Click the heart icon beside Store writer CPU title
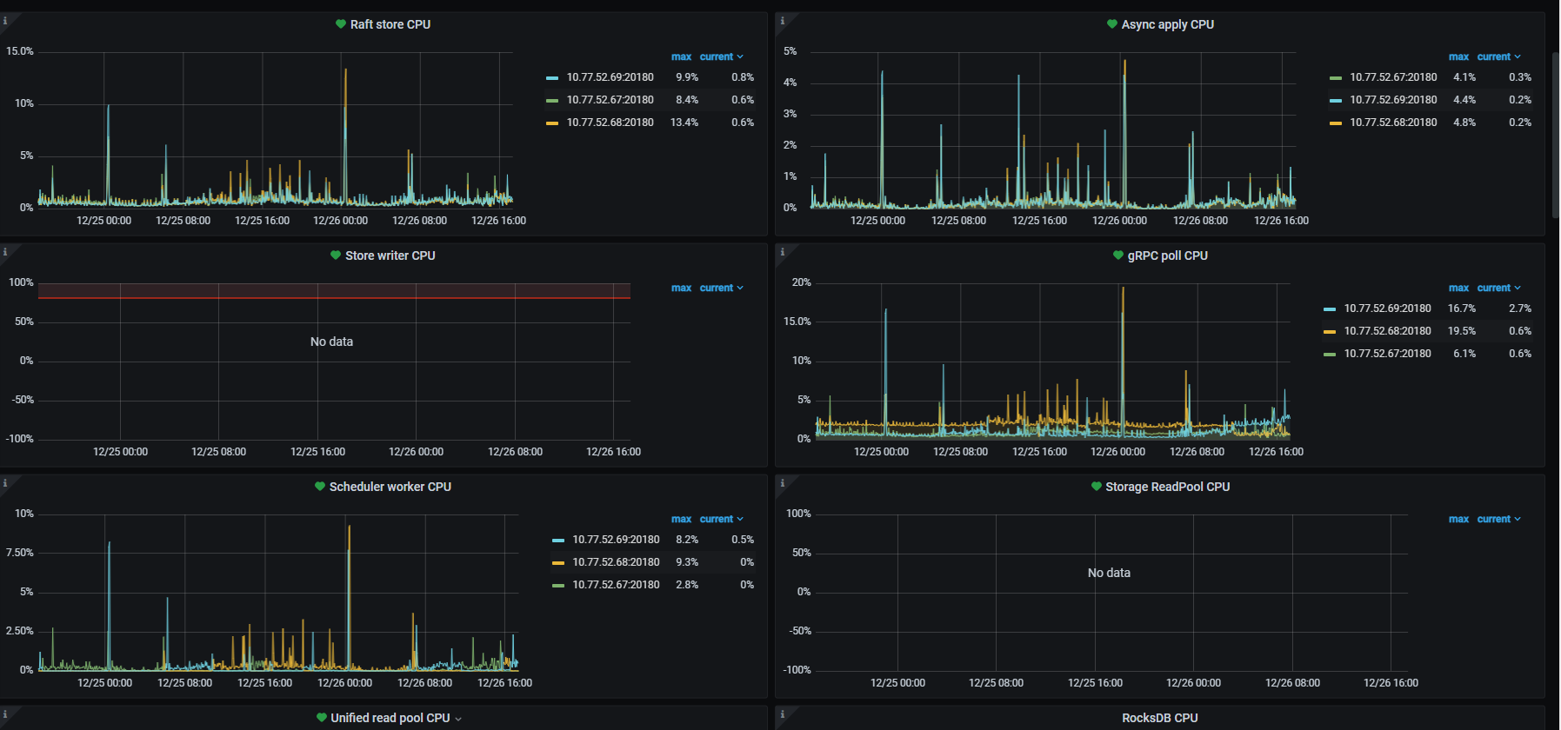Screen dimensions: 1561x730 [336, 255]
